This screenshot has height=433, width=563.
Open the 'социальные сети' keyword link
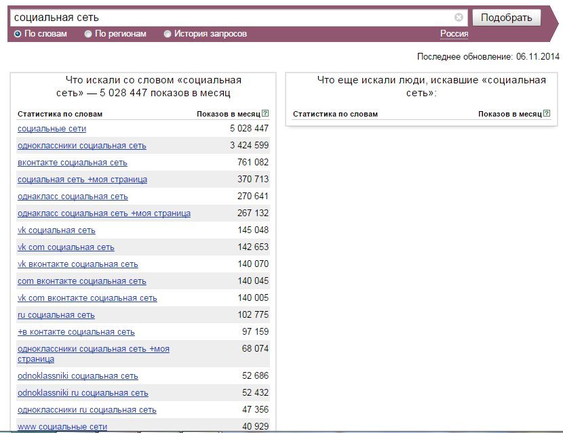[52, 129]
